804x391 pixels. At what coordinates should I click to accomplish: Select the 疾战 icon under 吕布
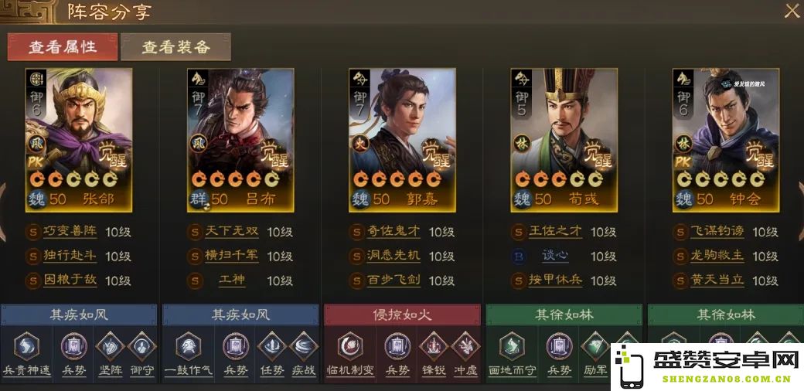[x=304, y=346]
